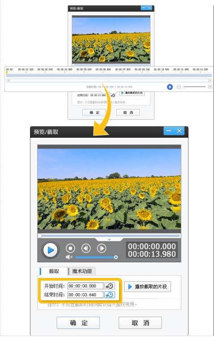
Task: Set start time from current position
Action: 110,286
